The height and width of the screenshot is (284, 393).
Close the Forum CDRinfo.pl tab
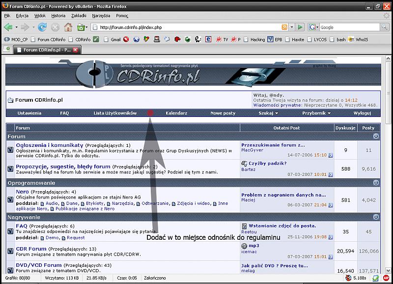(76, 50)
